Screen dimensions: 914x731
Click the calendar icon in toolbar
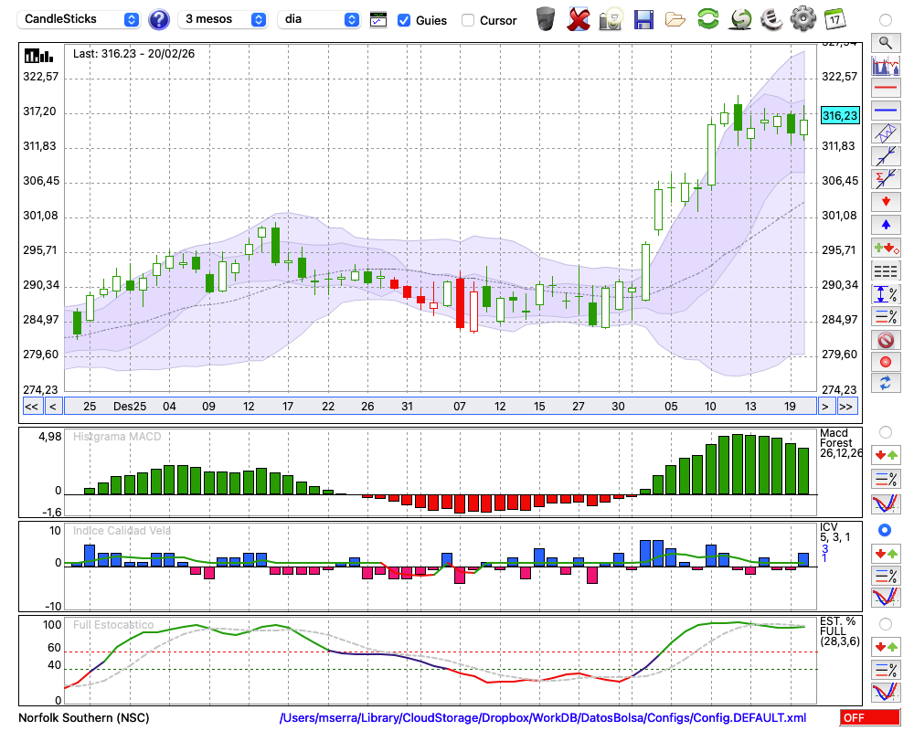click(x=834, y=18)
